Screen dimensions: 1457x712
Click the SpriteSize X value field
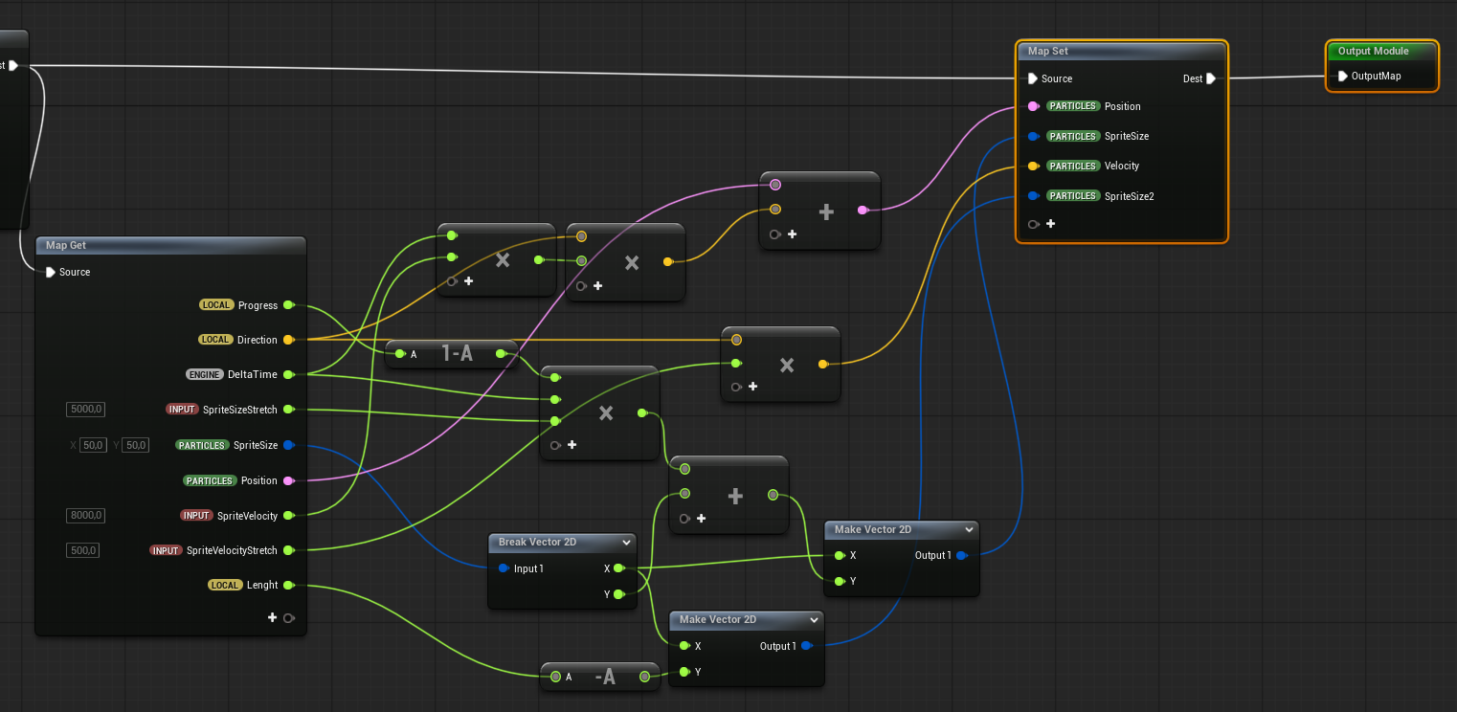[x=93, y=445]
